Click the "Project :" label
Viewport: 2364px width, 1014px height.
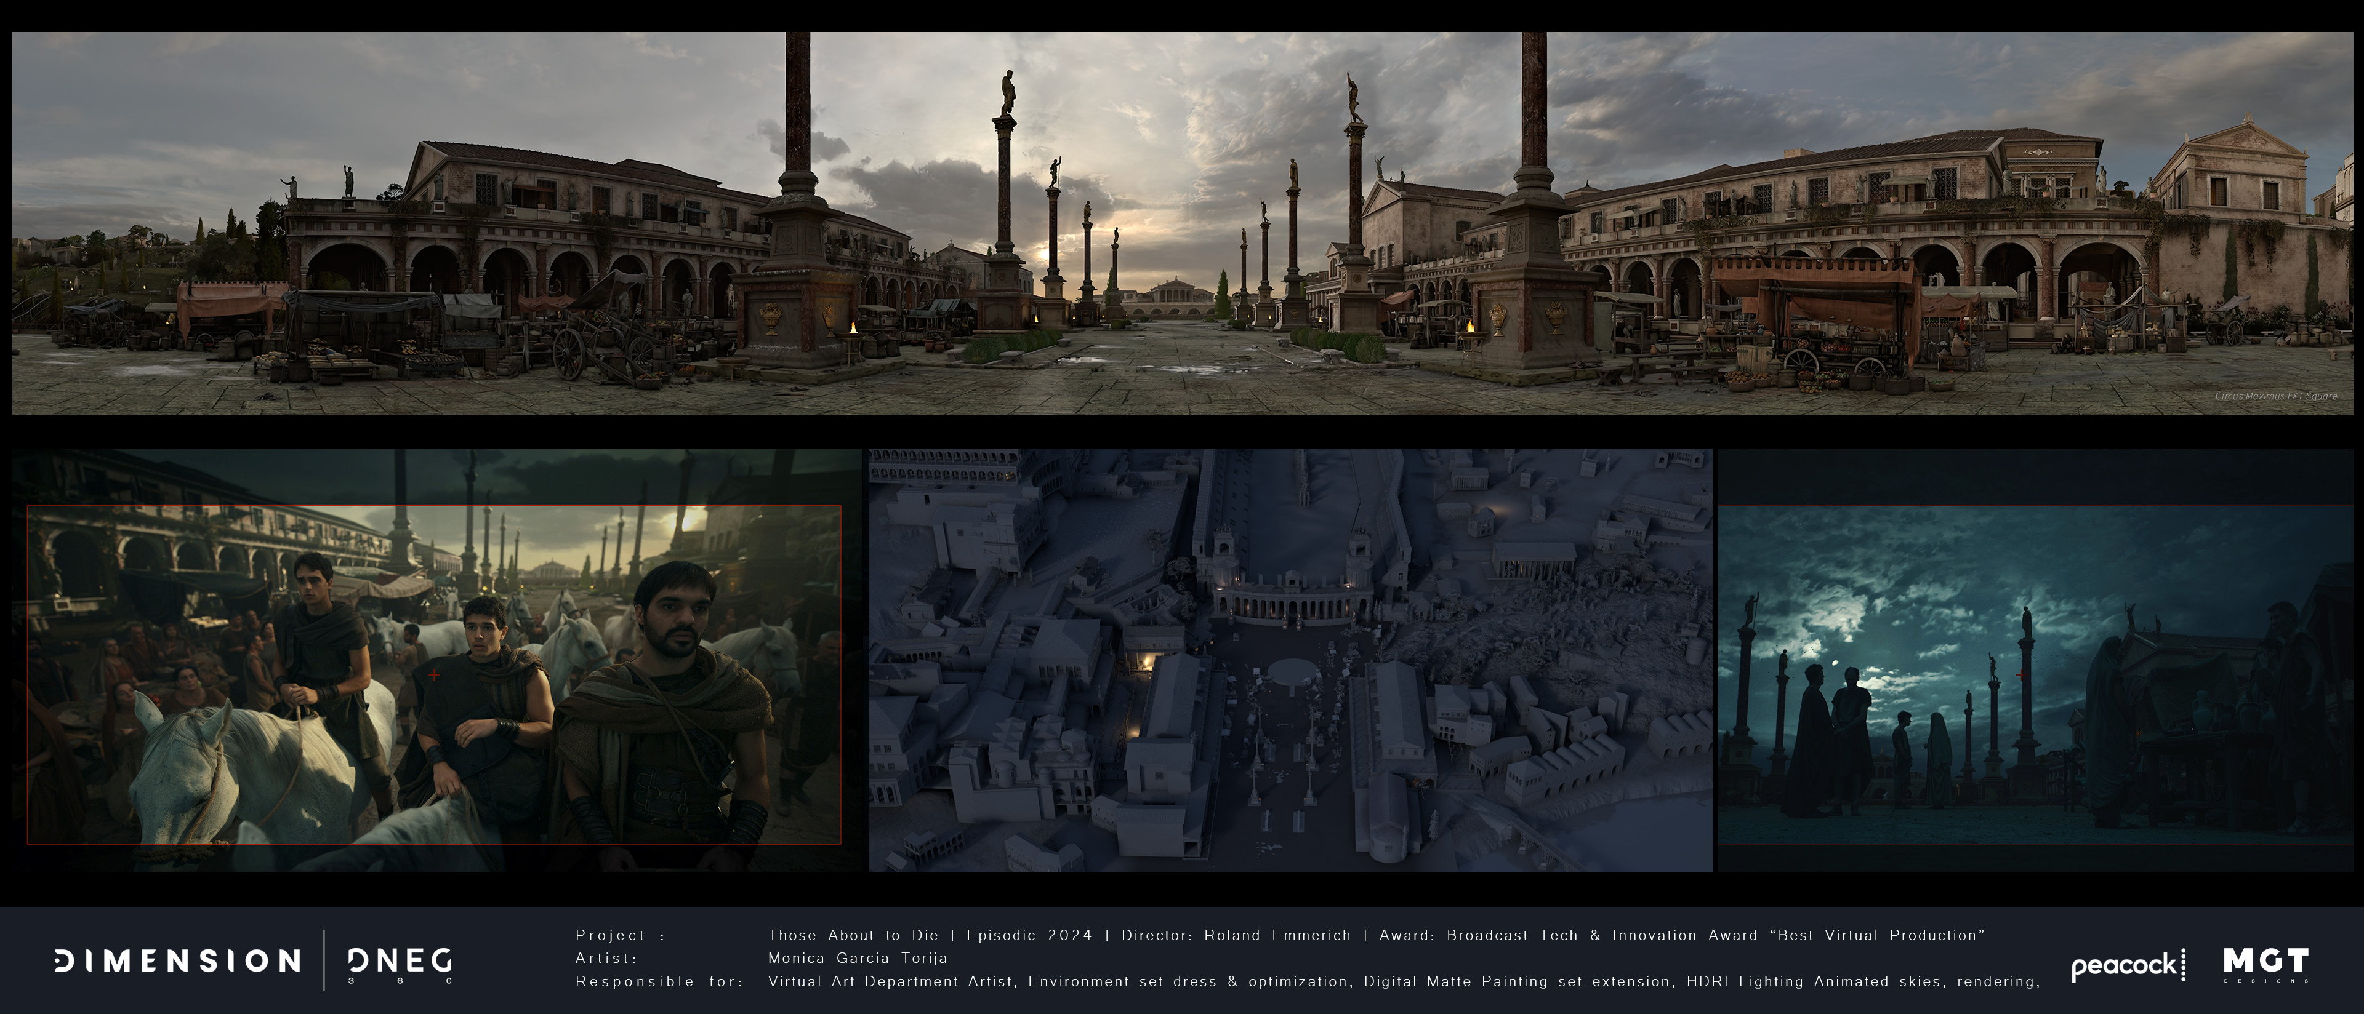tap(621, 935)
